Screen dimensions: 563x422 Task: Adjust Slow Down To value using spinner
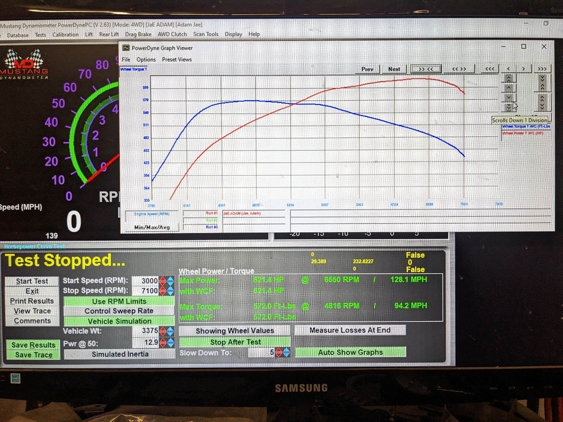pos(286,352)
